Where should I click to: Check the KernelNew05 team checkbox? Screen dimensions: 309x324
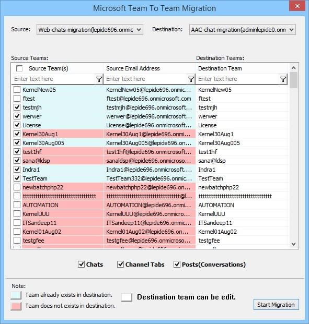(x=17, y=90)
